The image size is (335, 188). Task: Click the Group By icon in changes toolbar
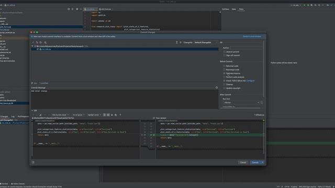[46, 43]
